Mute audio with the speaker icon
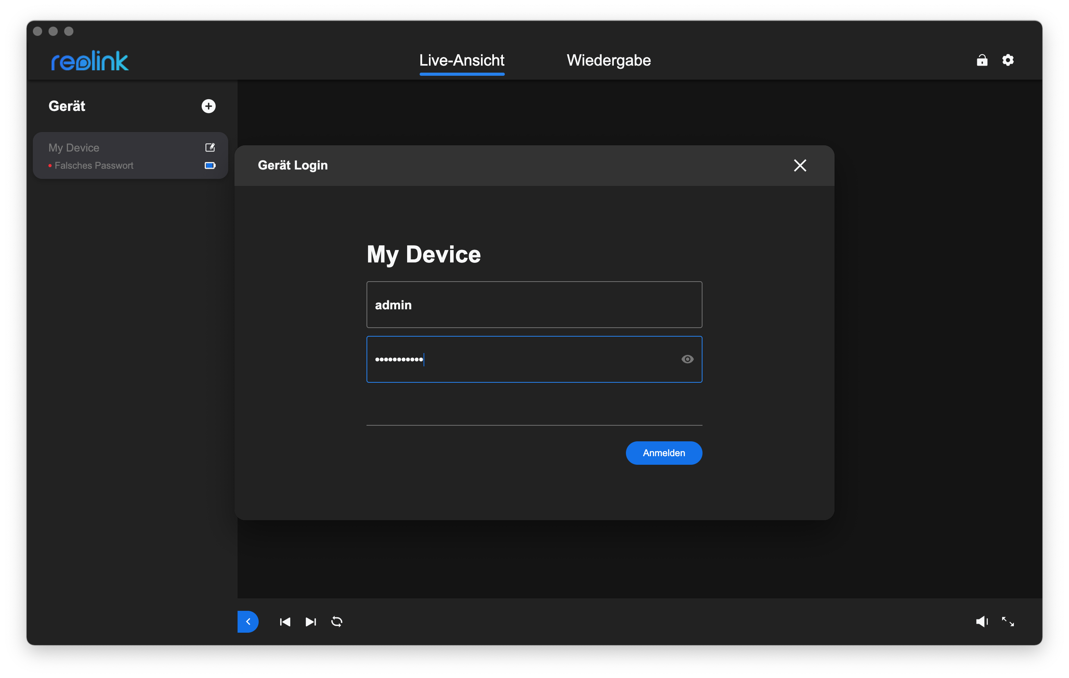1069x678 pixels. coord(981,622)
